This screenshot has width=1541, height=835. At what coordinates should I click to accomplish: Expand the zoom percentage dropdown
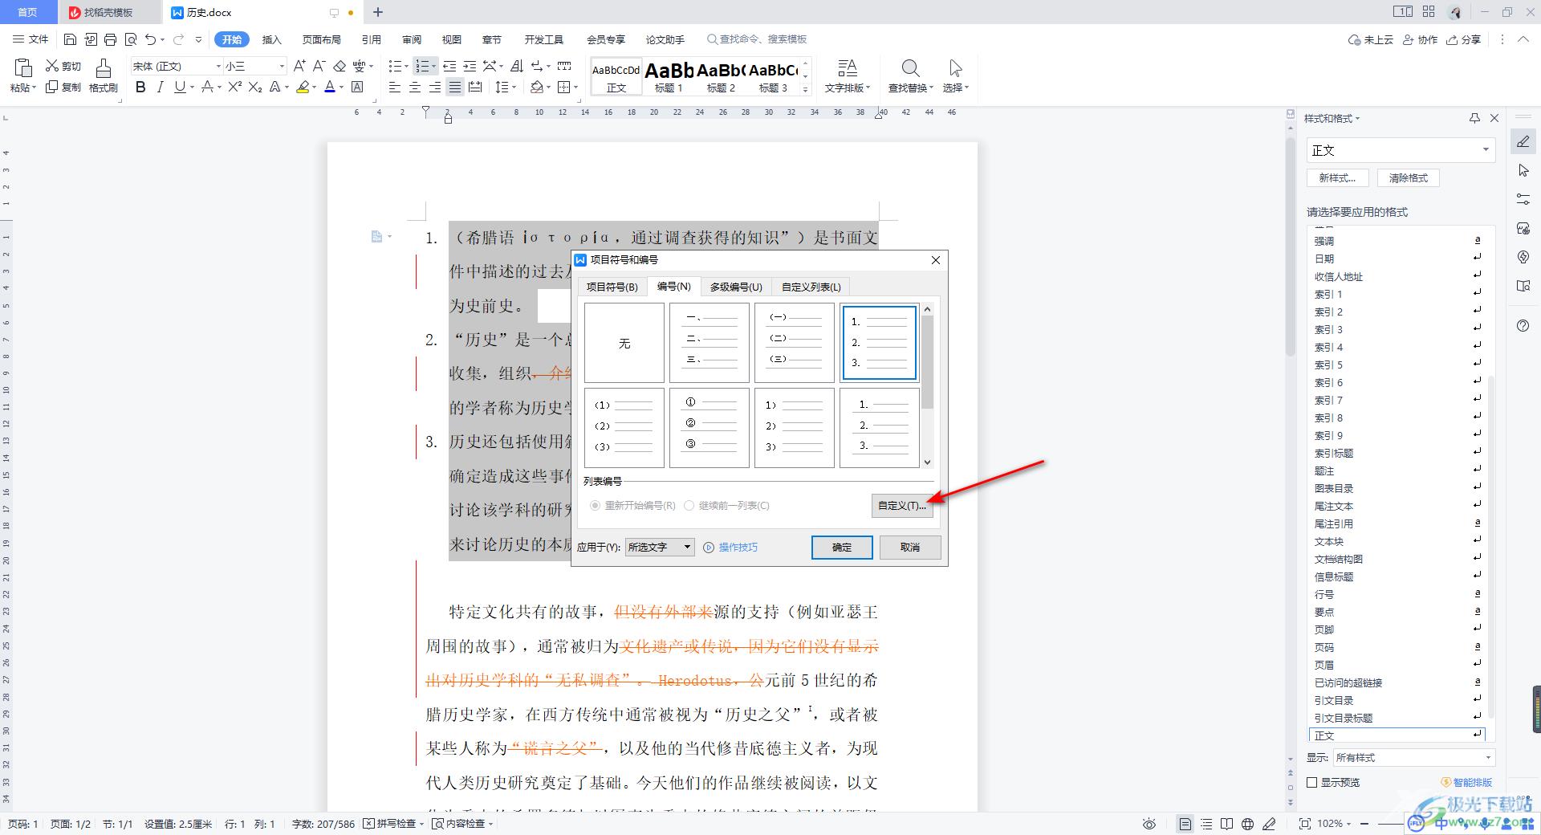(1348, 824)
